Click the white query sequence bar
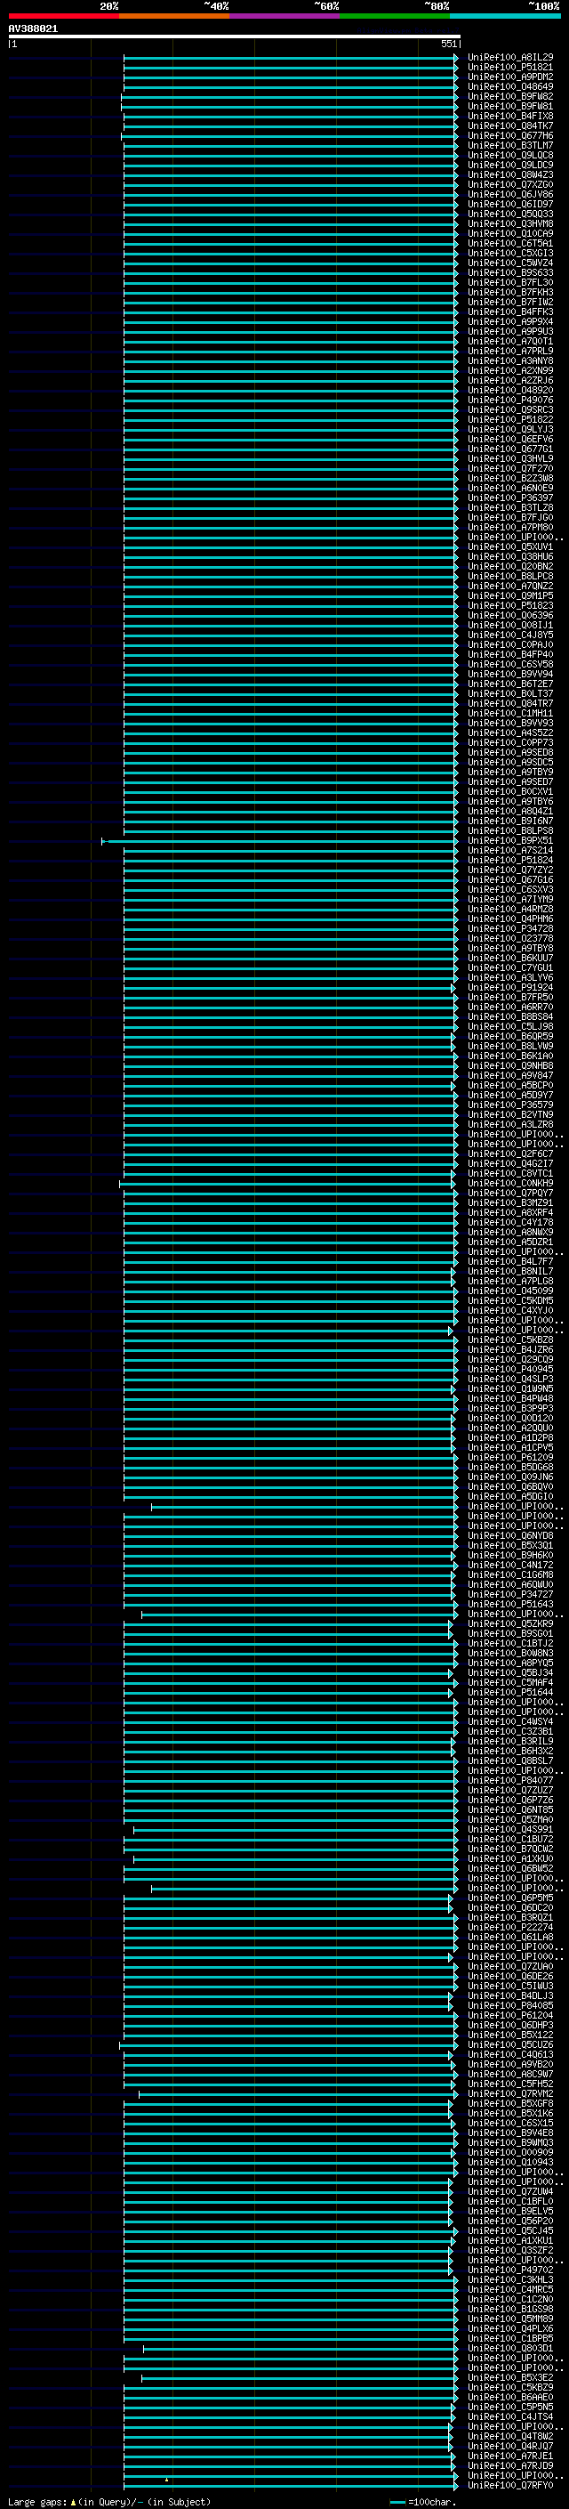The image size is (569, 2509). [x=235, y=36]
